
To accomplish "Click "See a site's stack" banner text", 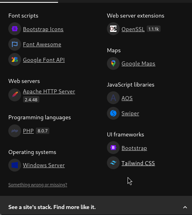I will [52, 207].
